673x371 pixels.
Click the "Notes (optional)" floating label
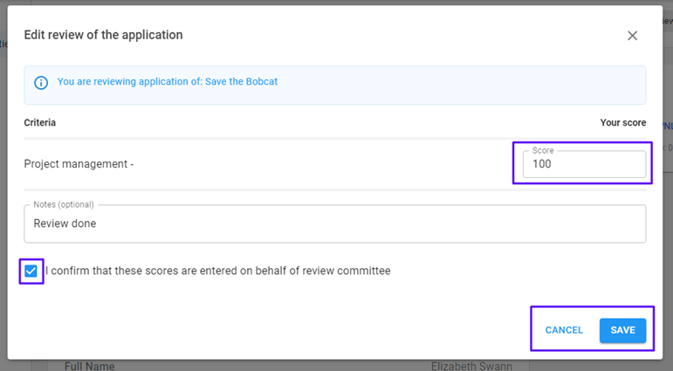[64, 204]
